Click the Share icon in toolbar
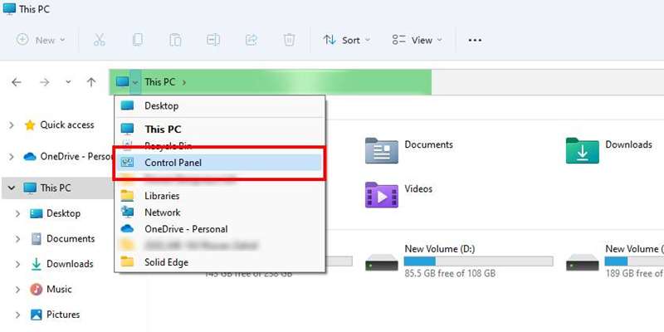Screen dimensions: 664x332 (251, 40)
